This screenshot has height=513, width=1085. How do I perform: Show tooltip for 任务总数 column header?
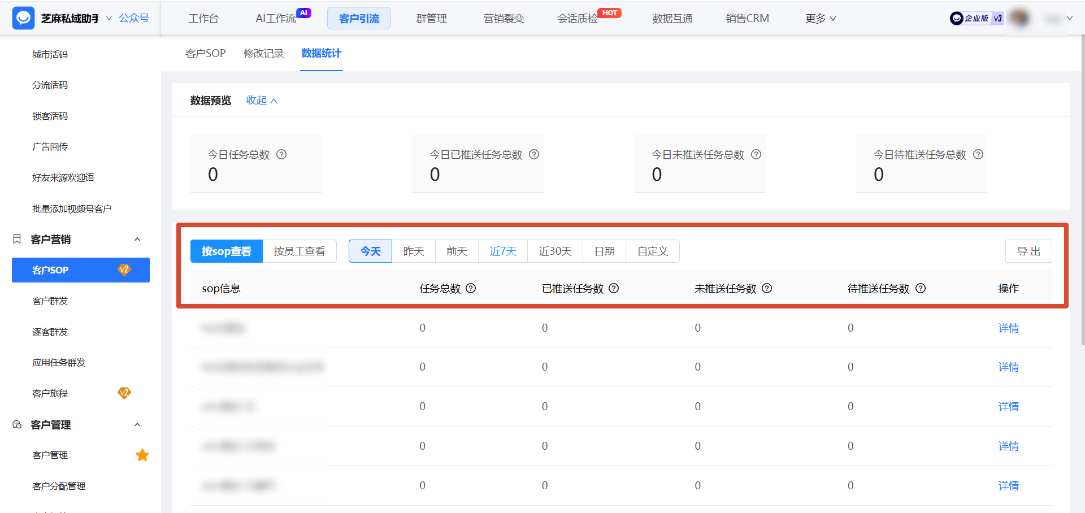[471, 288]
